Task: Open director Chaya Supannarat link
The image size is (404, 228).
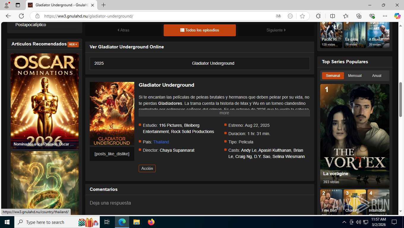Action: [x=177, y=150]
